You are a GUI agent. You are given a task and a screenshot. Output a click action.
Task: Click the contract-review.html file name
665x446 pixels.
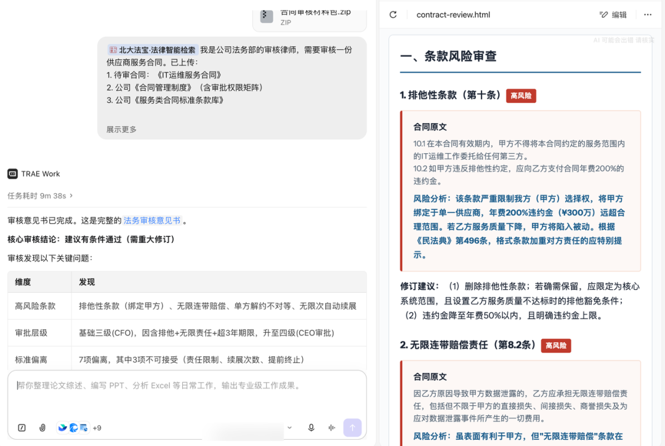(x=453, y=15)
